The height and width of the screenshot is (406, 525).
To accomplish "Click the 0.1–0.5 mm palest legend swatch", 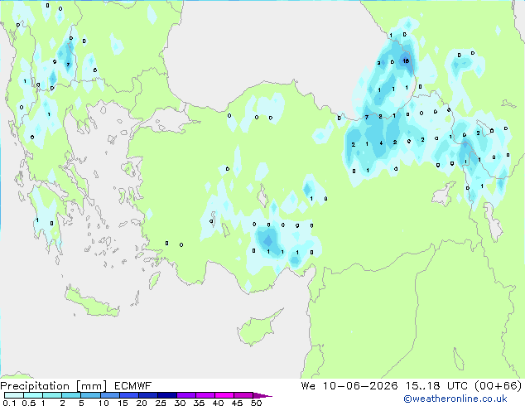I will [14, 395].
